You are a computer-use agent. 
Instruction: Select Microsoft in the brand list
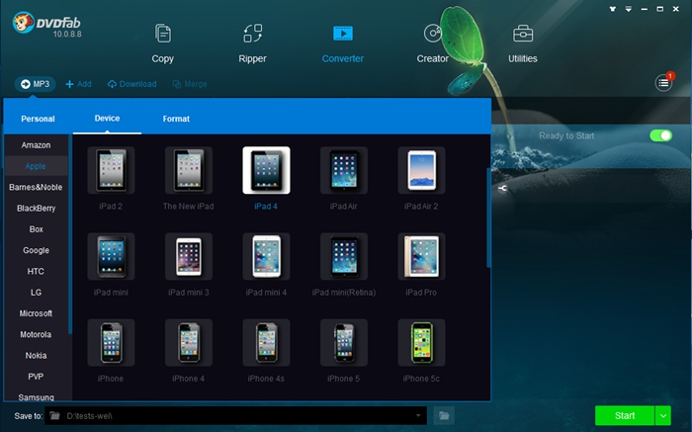(36, 313)
